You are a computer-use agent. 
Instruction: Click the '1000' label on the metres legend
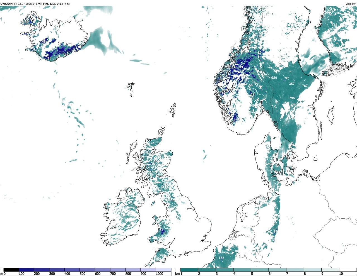tap(160, 274)
